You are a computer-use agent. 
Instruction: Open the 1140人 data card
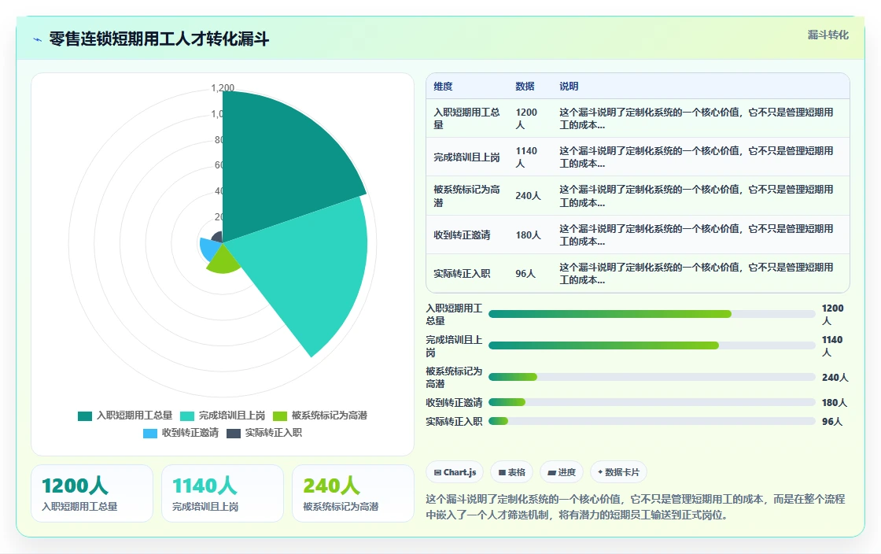click(x=223, y=493)
